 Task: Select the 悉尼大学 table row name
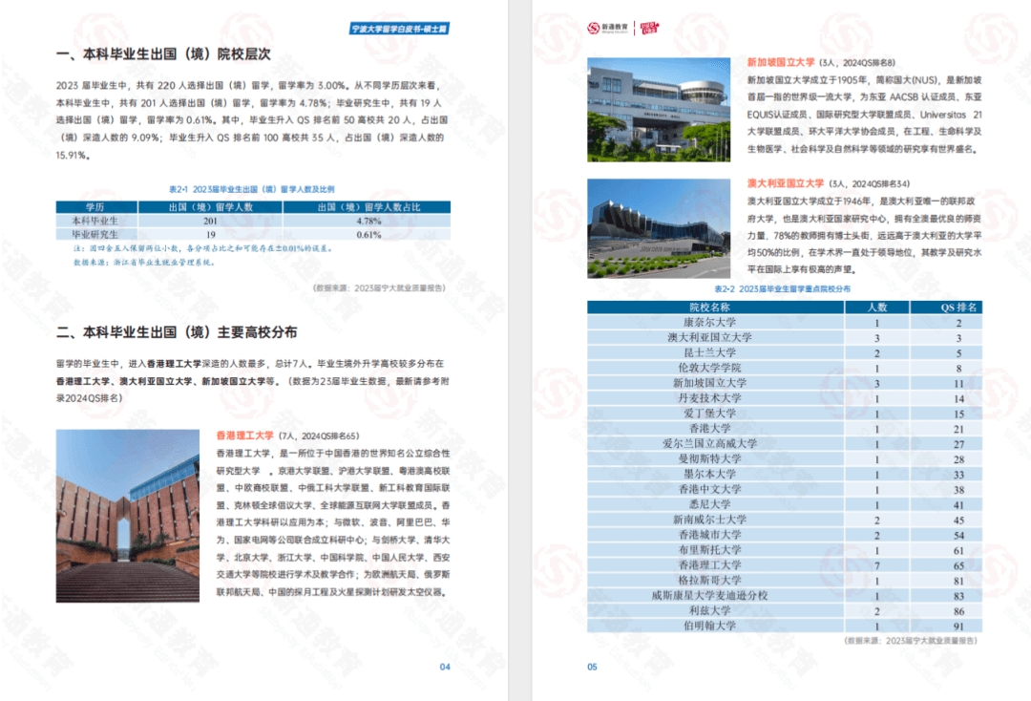710,503
